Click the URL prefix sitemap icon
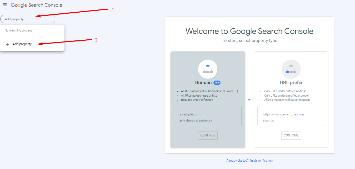The width and height of the screenshot is (355, 169). pyautogui.click(x=291, y=69)
